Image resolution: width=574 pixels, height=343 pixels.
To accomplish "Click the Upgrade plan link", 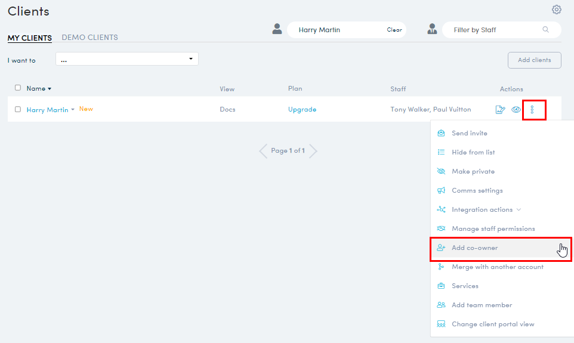I will point(302,110).
